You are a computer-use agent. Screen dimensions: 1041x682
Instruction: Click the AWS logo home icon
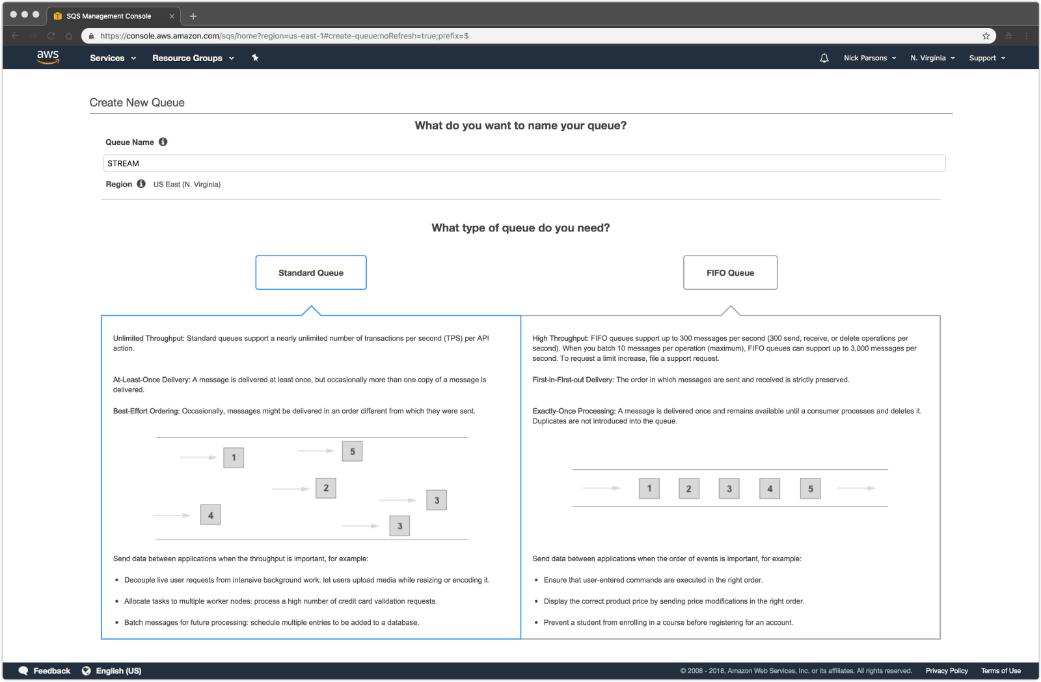pos(48,57)
